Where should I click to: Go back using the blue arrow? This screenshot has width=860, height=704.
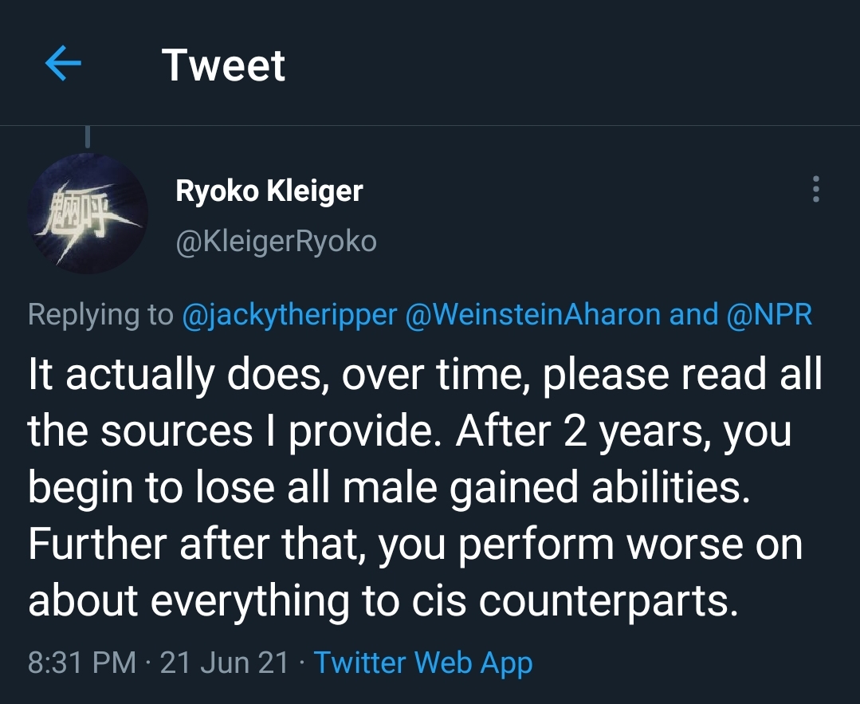coord(64,65)
